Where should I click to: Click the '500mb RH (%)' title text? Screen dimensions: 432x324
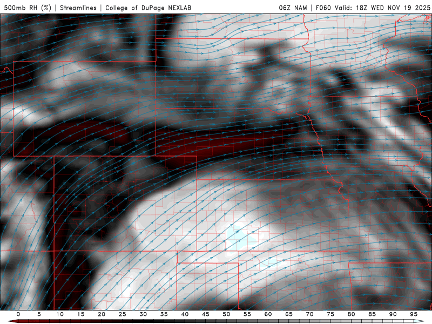pos(28,8)
